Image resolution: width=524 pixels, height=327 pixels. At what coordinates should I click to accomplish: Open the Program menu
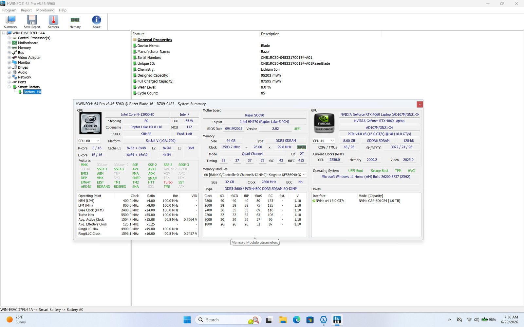click(9, 10)
